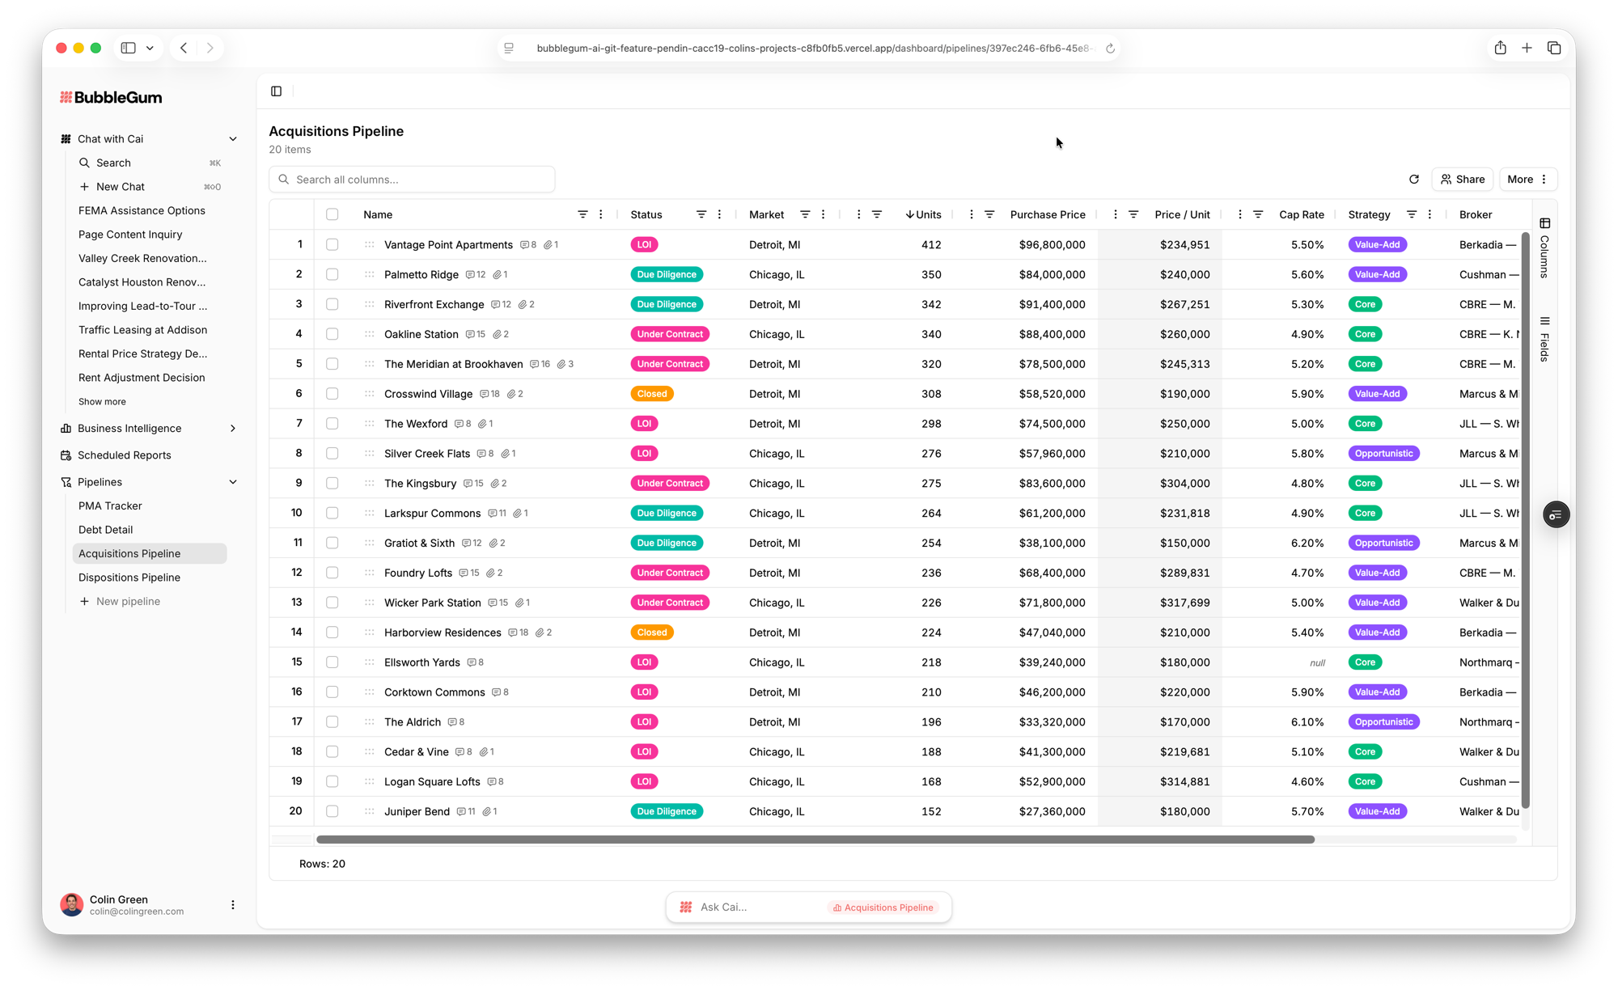Collapse the Chat with Cai section

(x=233, y=139)
